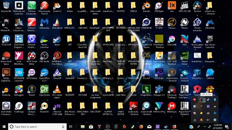Open the SUPERAntiSpyware Free Edition icon

[x=57, y=58]
